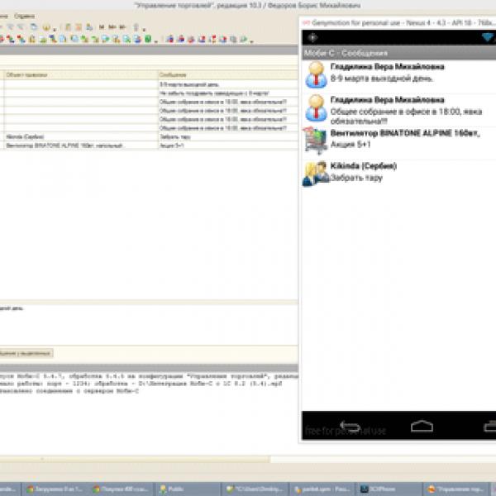Image resolution: width=496 pixels, height=496 pixels.
Task: Tap the Android Home navigation button
Action: click(x=422, y=426)
